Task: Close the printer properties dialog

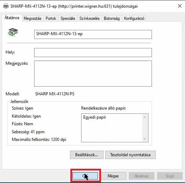Action: [180, 6]
